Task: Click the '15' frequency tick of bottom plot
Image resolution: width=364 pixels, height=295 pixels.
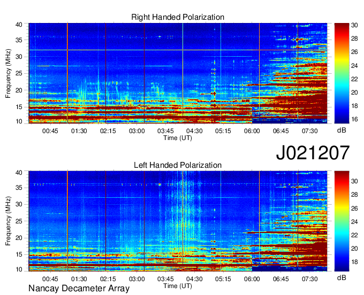Action: click(x=19, y=255)
